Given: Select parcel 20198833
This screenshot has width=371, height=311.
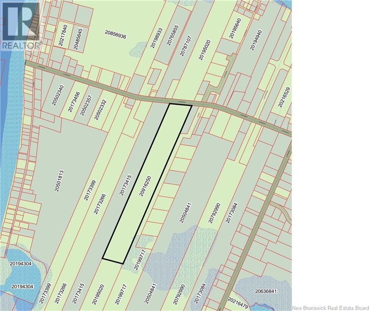Looking at the screenshot, I should point(156,38).
